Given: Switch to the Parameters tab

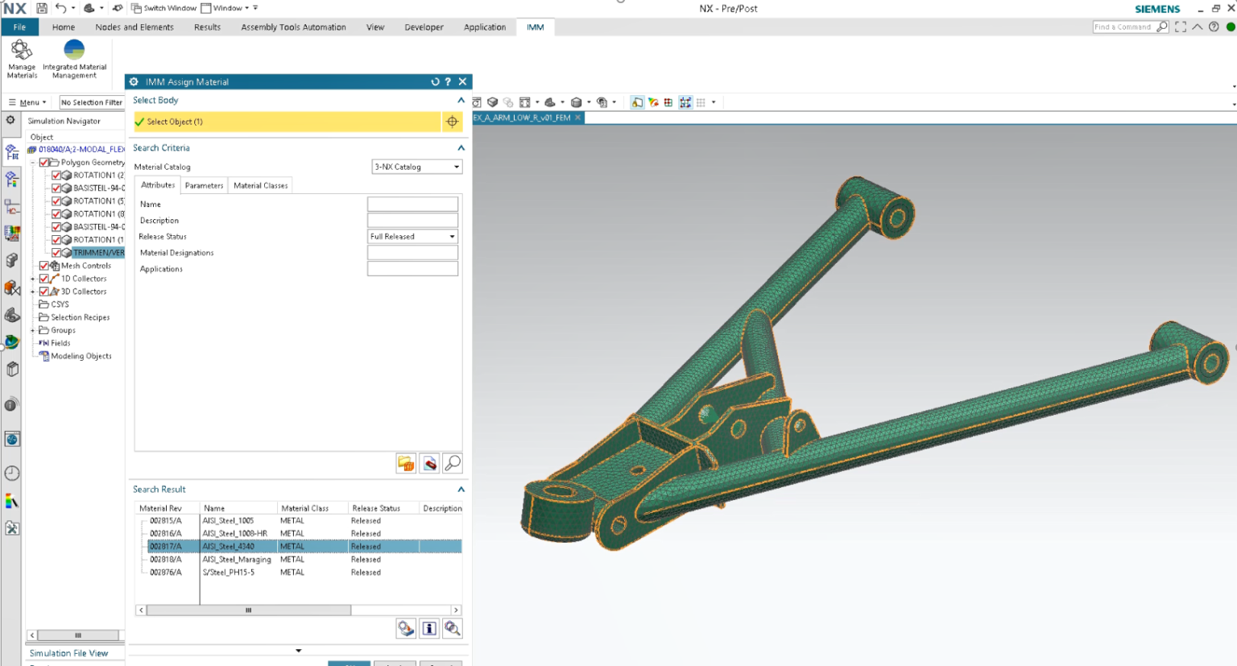Looking at the screenshot, I should tap(204, 185).
